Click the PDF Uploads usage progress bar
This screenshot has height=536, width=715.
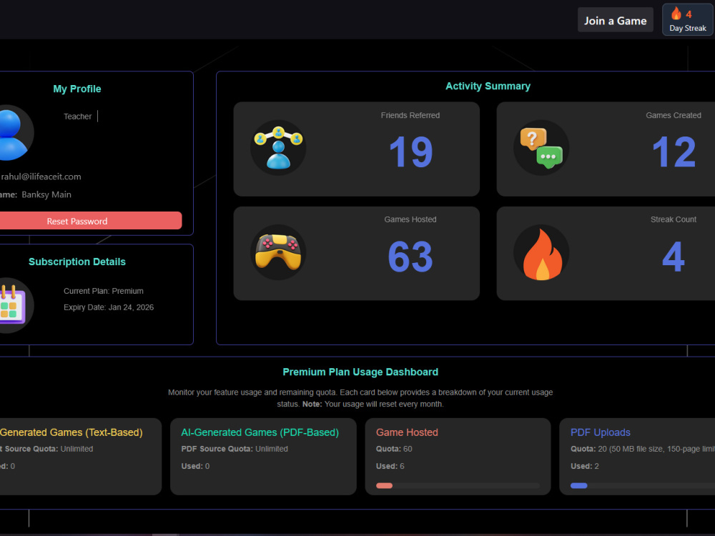coord(643,485)
